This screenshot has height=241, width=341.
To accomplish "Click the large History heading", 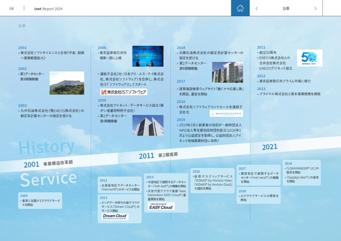I will pos(47,147).
